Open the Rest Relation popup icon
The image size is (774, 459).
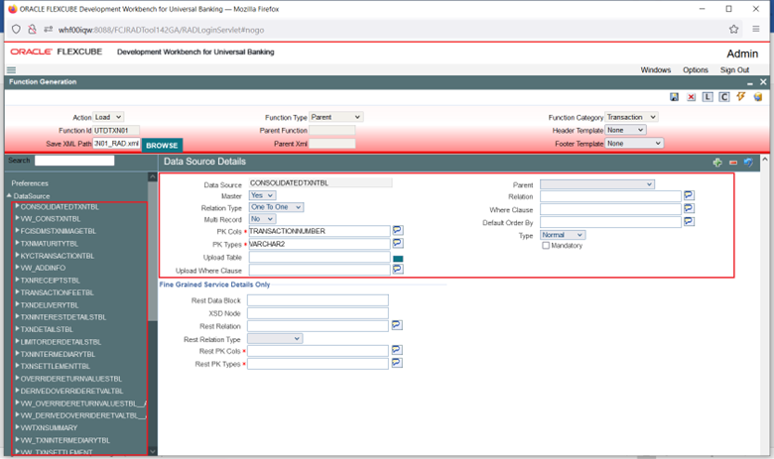point(397,325)
